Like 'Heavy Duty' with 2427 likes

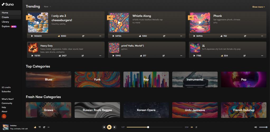(60, 56)
